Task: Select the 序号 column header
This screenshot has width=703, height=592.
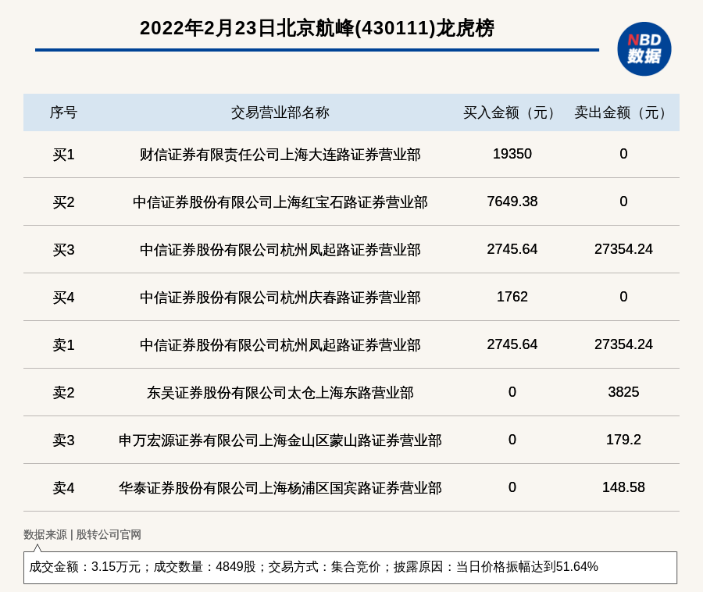Action: [63, 112]
